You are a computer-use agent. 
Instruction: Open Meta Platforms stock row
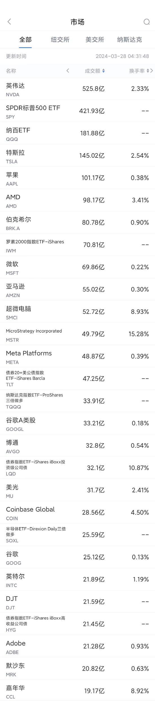coord(77,356)
